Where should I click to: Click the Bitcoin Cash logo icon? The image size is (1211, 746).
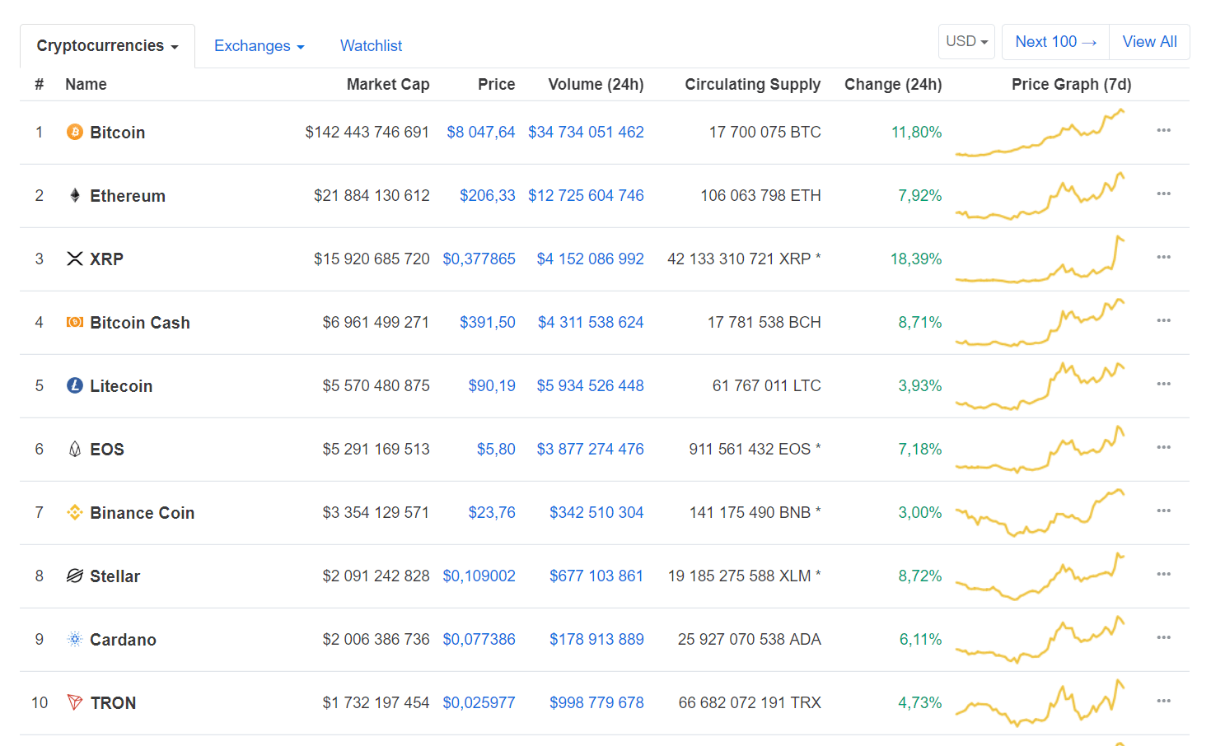tap(74, 323)
